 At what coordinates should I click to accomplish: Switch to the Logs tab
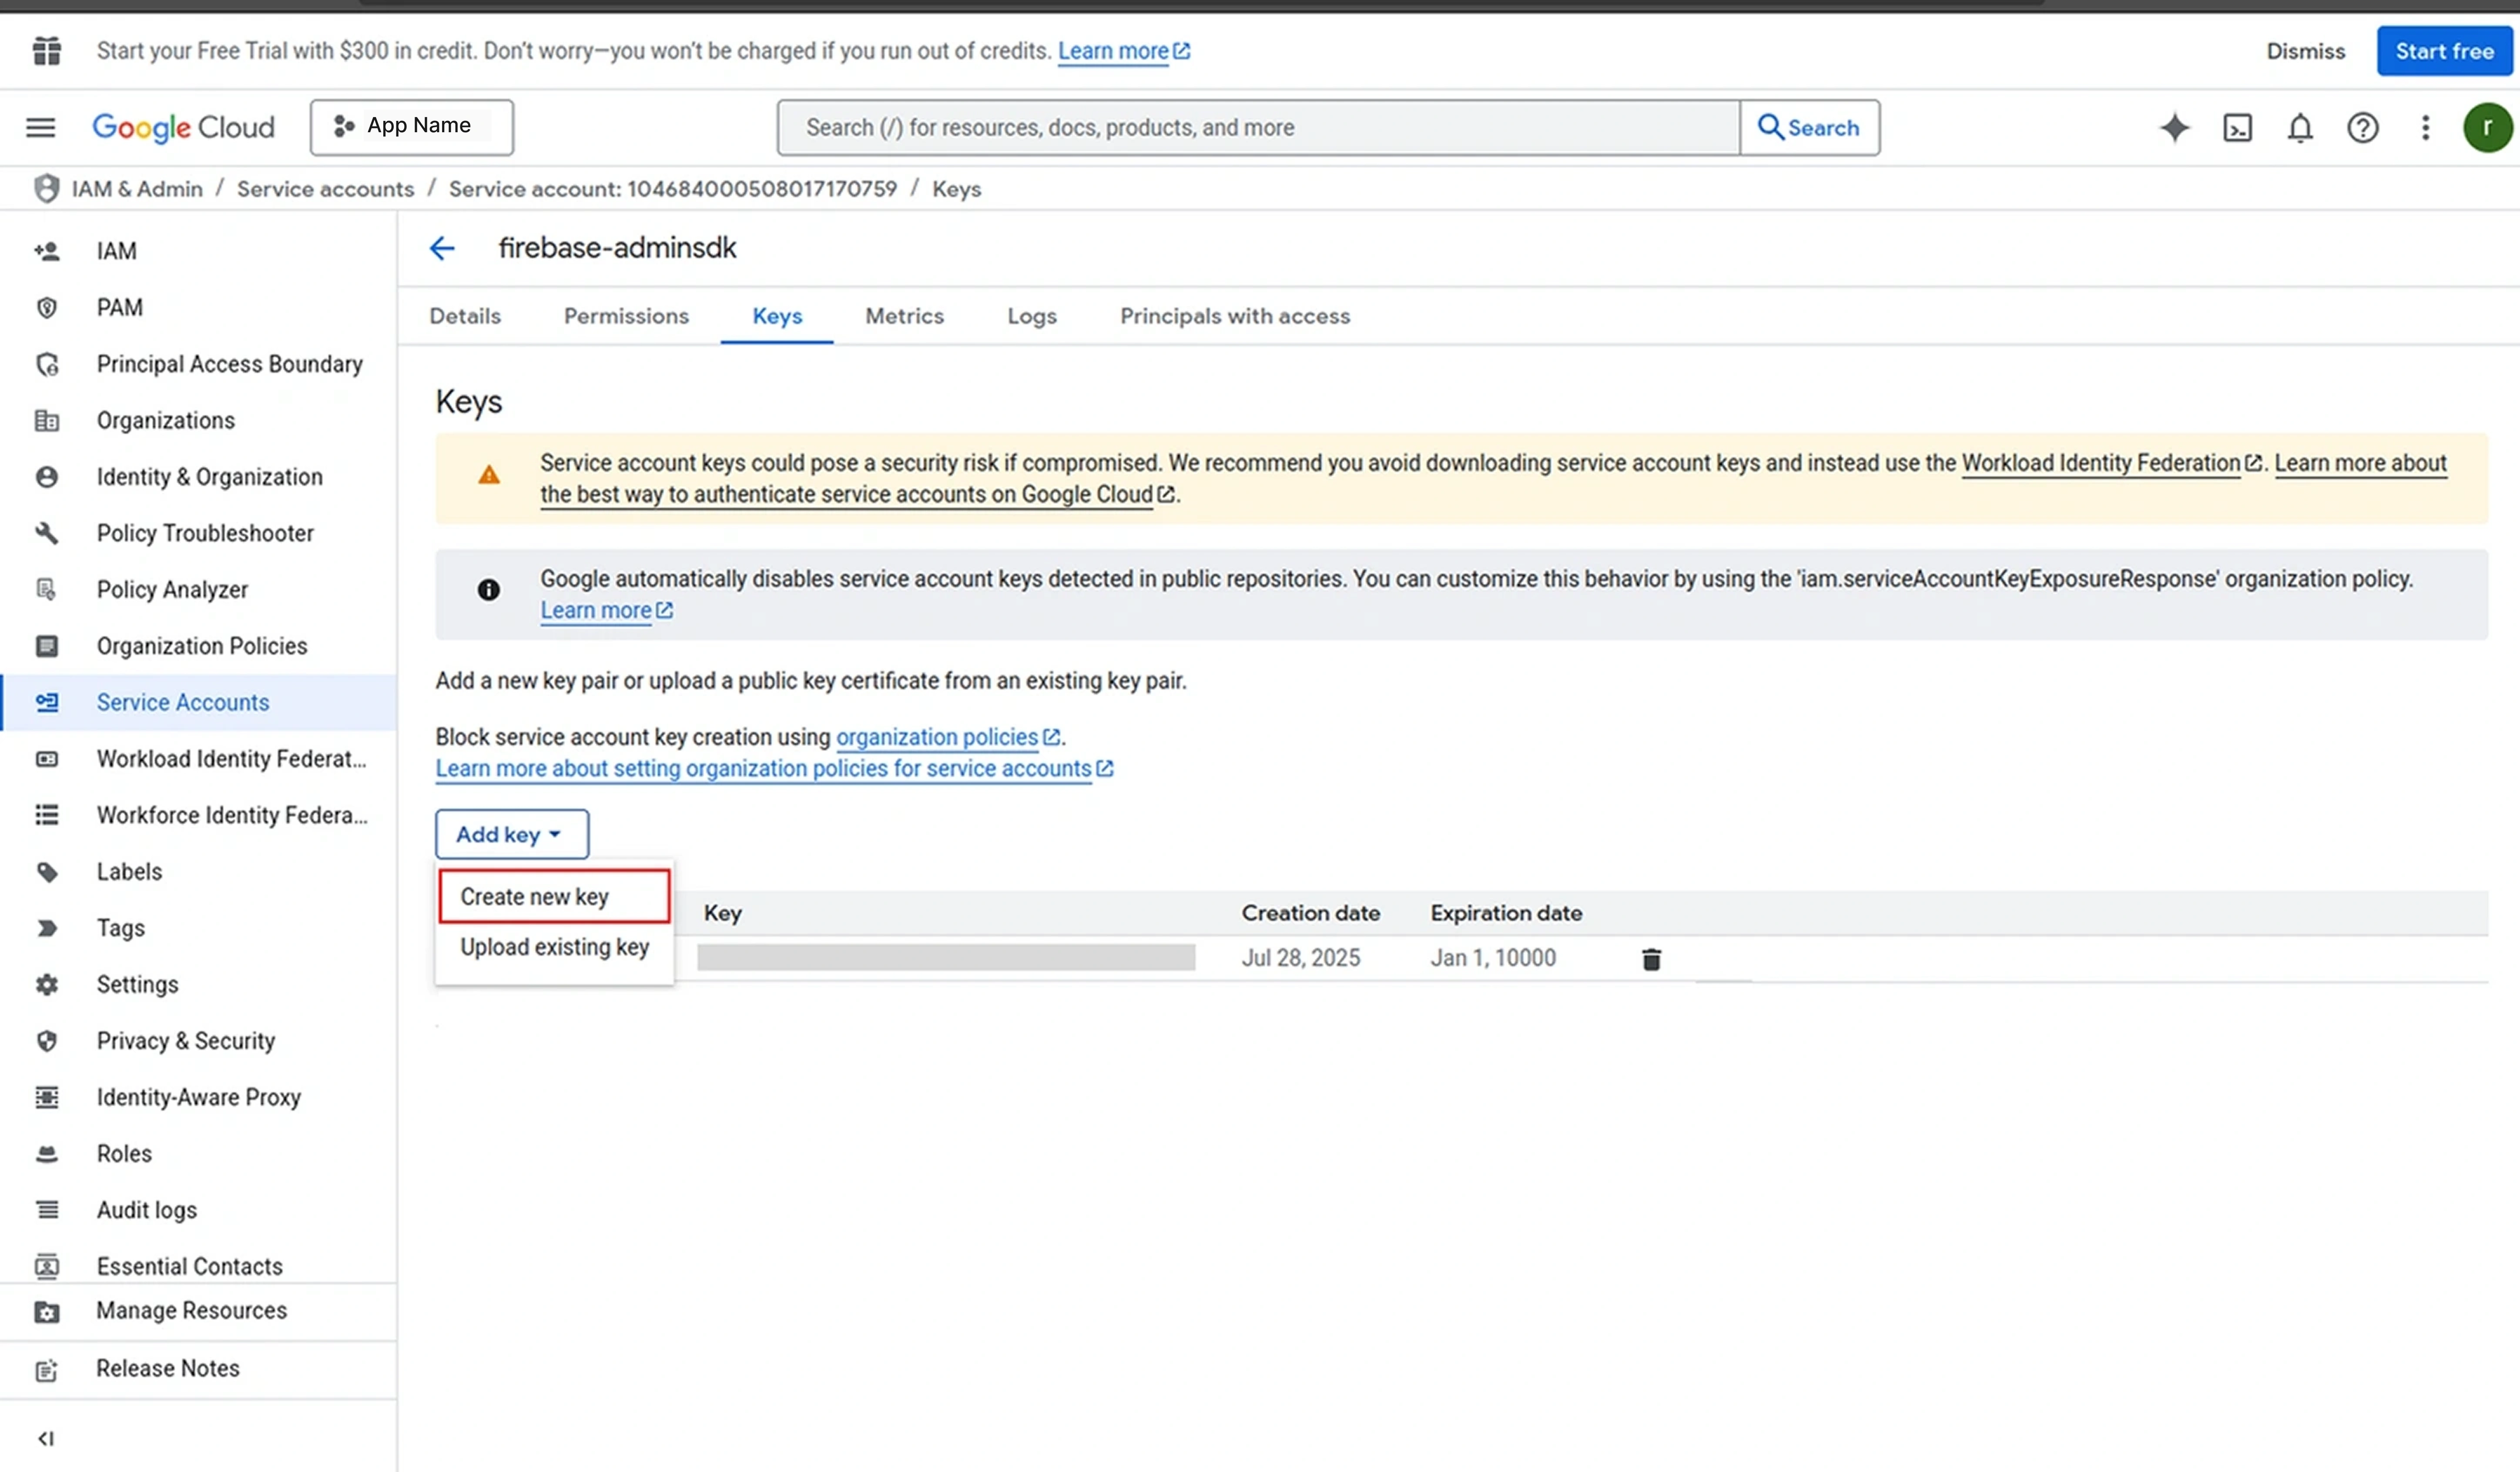pos(1032,316)
